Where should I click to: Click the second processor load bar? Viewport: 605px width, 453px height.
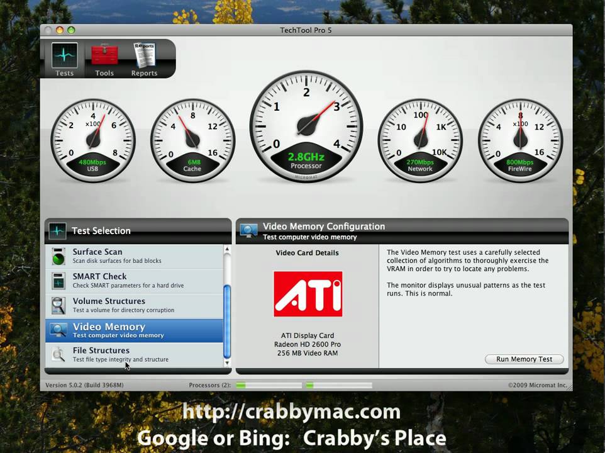pos(339,385)
